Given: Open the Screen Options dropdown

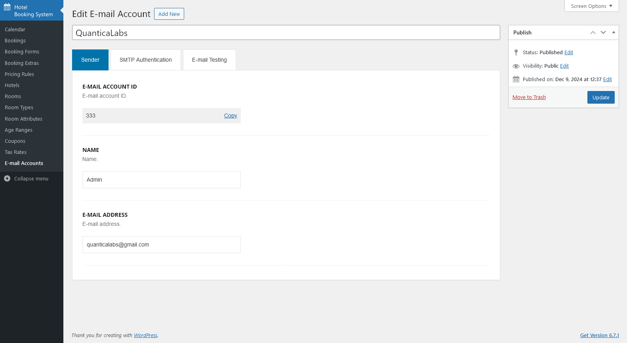Looking at the screenshot, I should 591,6.
